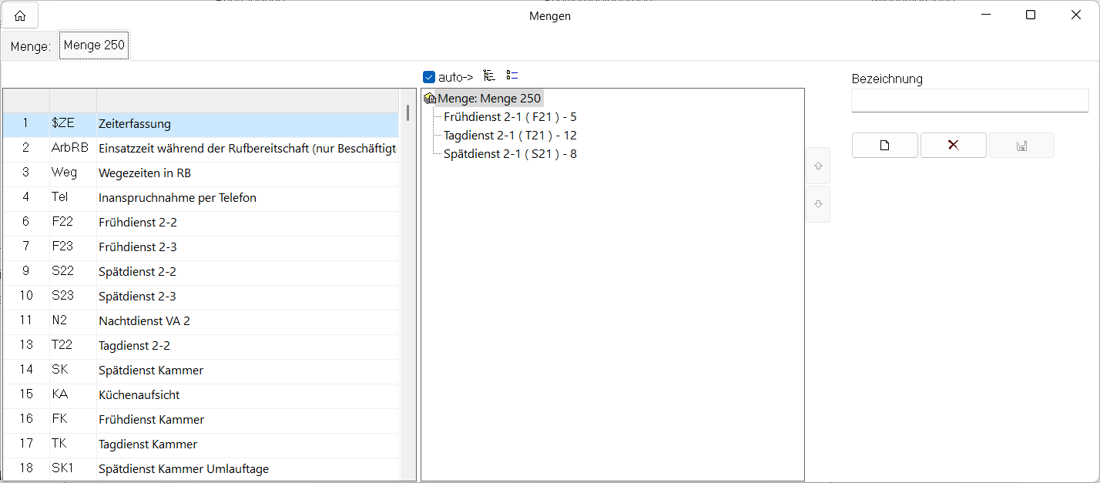Select the Zeiterfassung row in the list
Screen dimensions: 1100x483
[134, 124]
